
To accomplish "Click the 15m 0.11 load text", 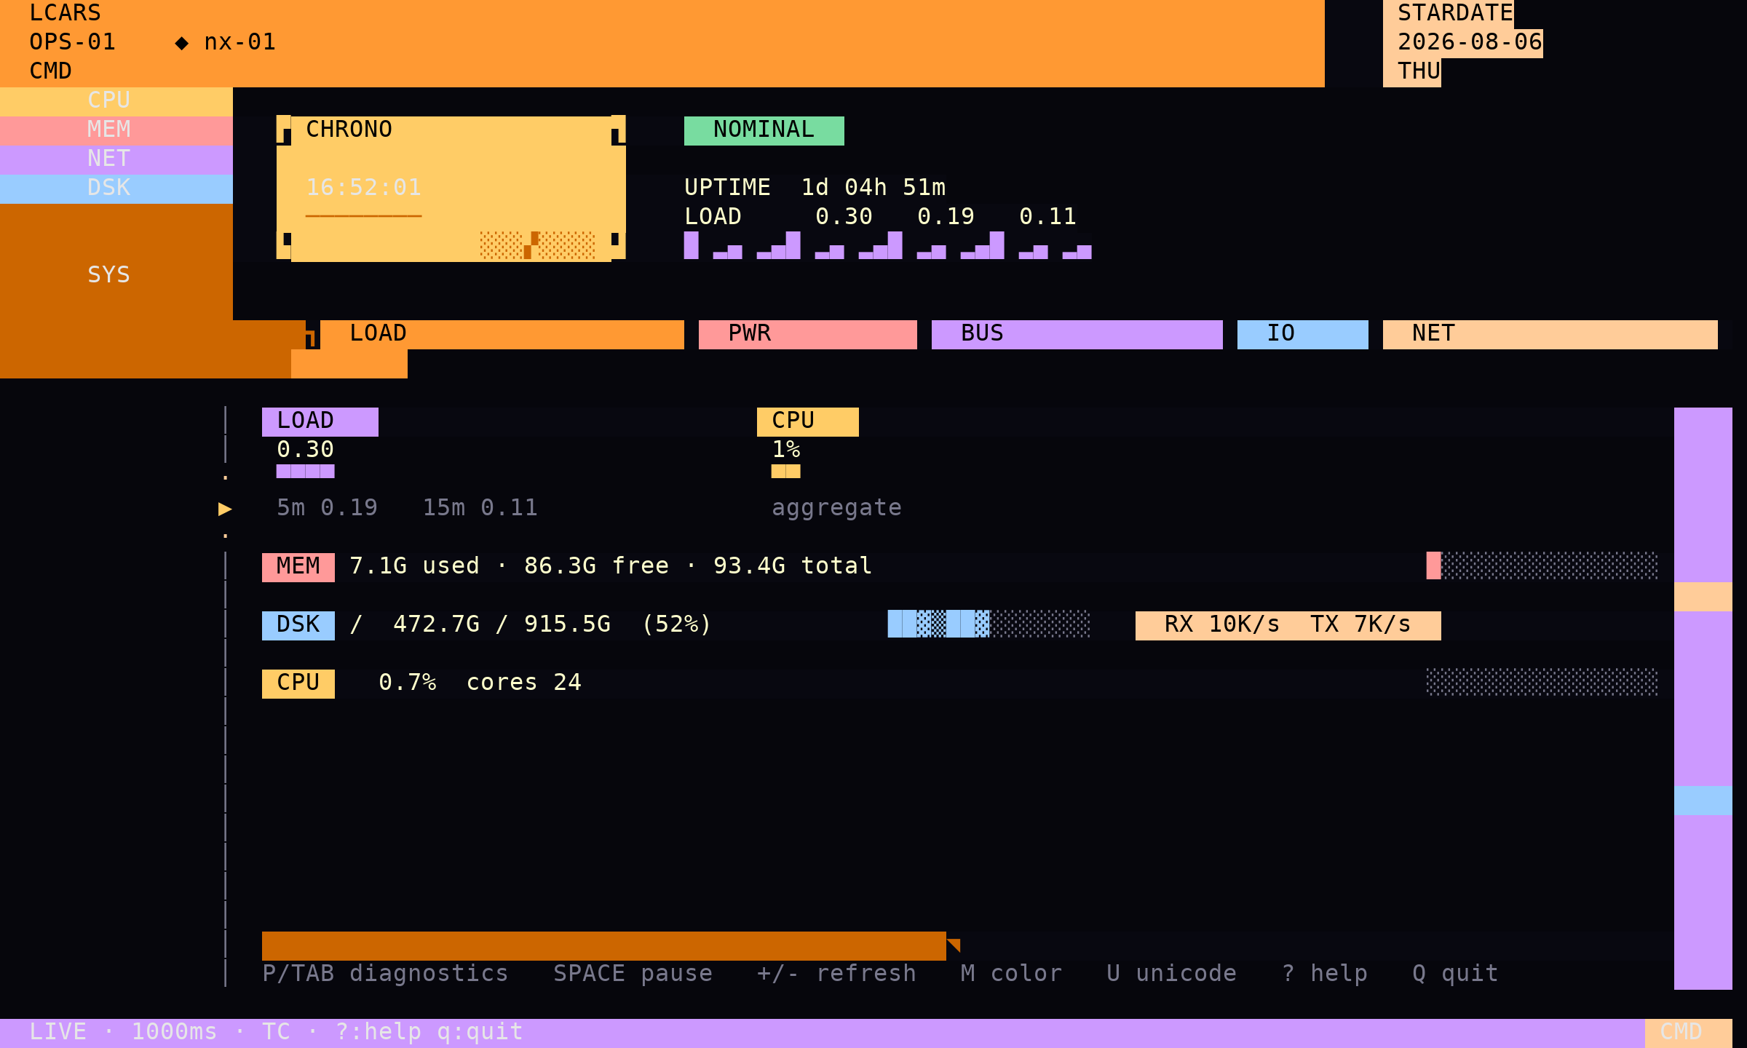I will [x=480, y=508].
